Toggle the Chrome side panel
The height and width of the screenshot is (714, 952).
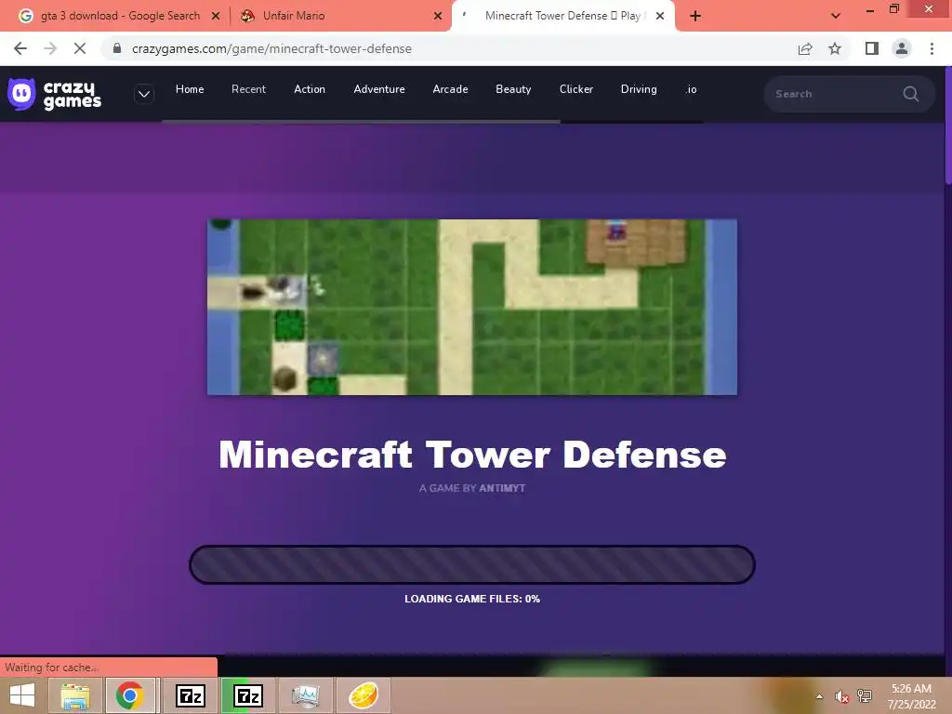tap(872, 48)
